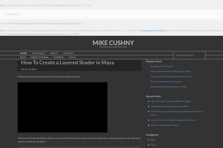This screenshot has height=148, width=223.
Task: Open the ABOUT menu item
Action: tap(54, 53)
